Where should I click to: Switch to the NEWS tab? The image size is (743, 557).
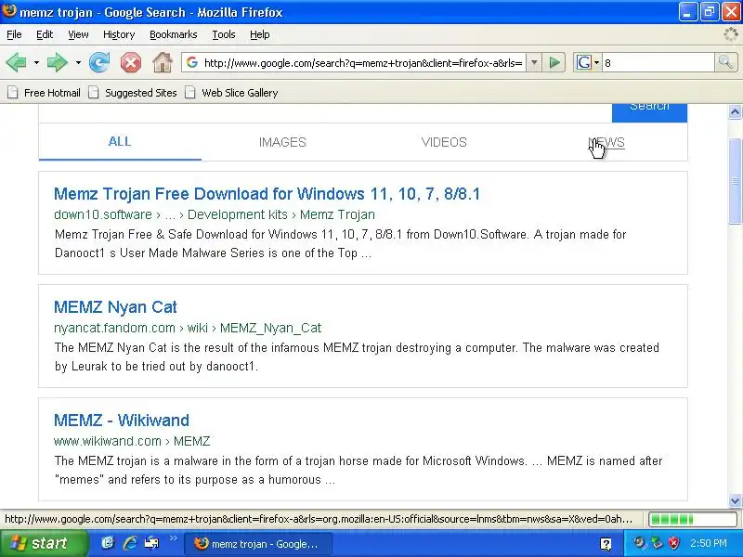point(606,142)
